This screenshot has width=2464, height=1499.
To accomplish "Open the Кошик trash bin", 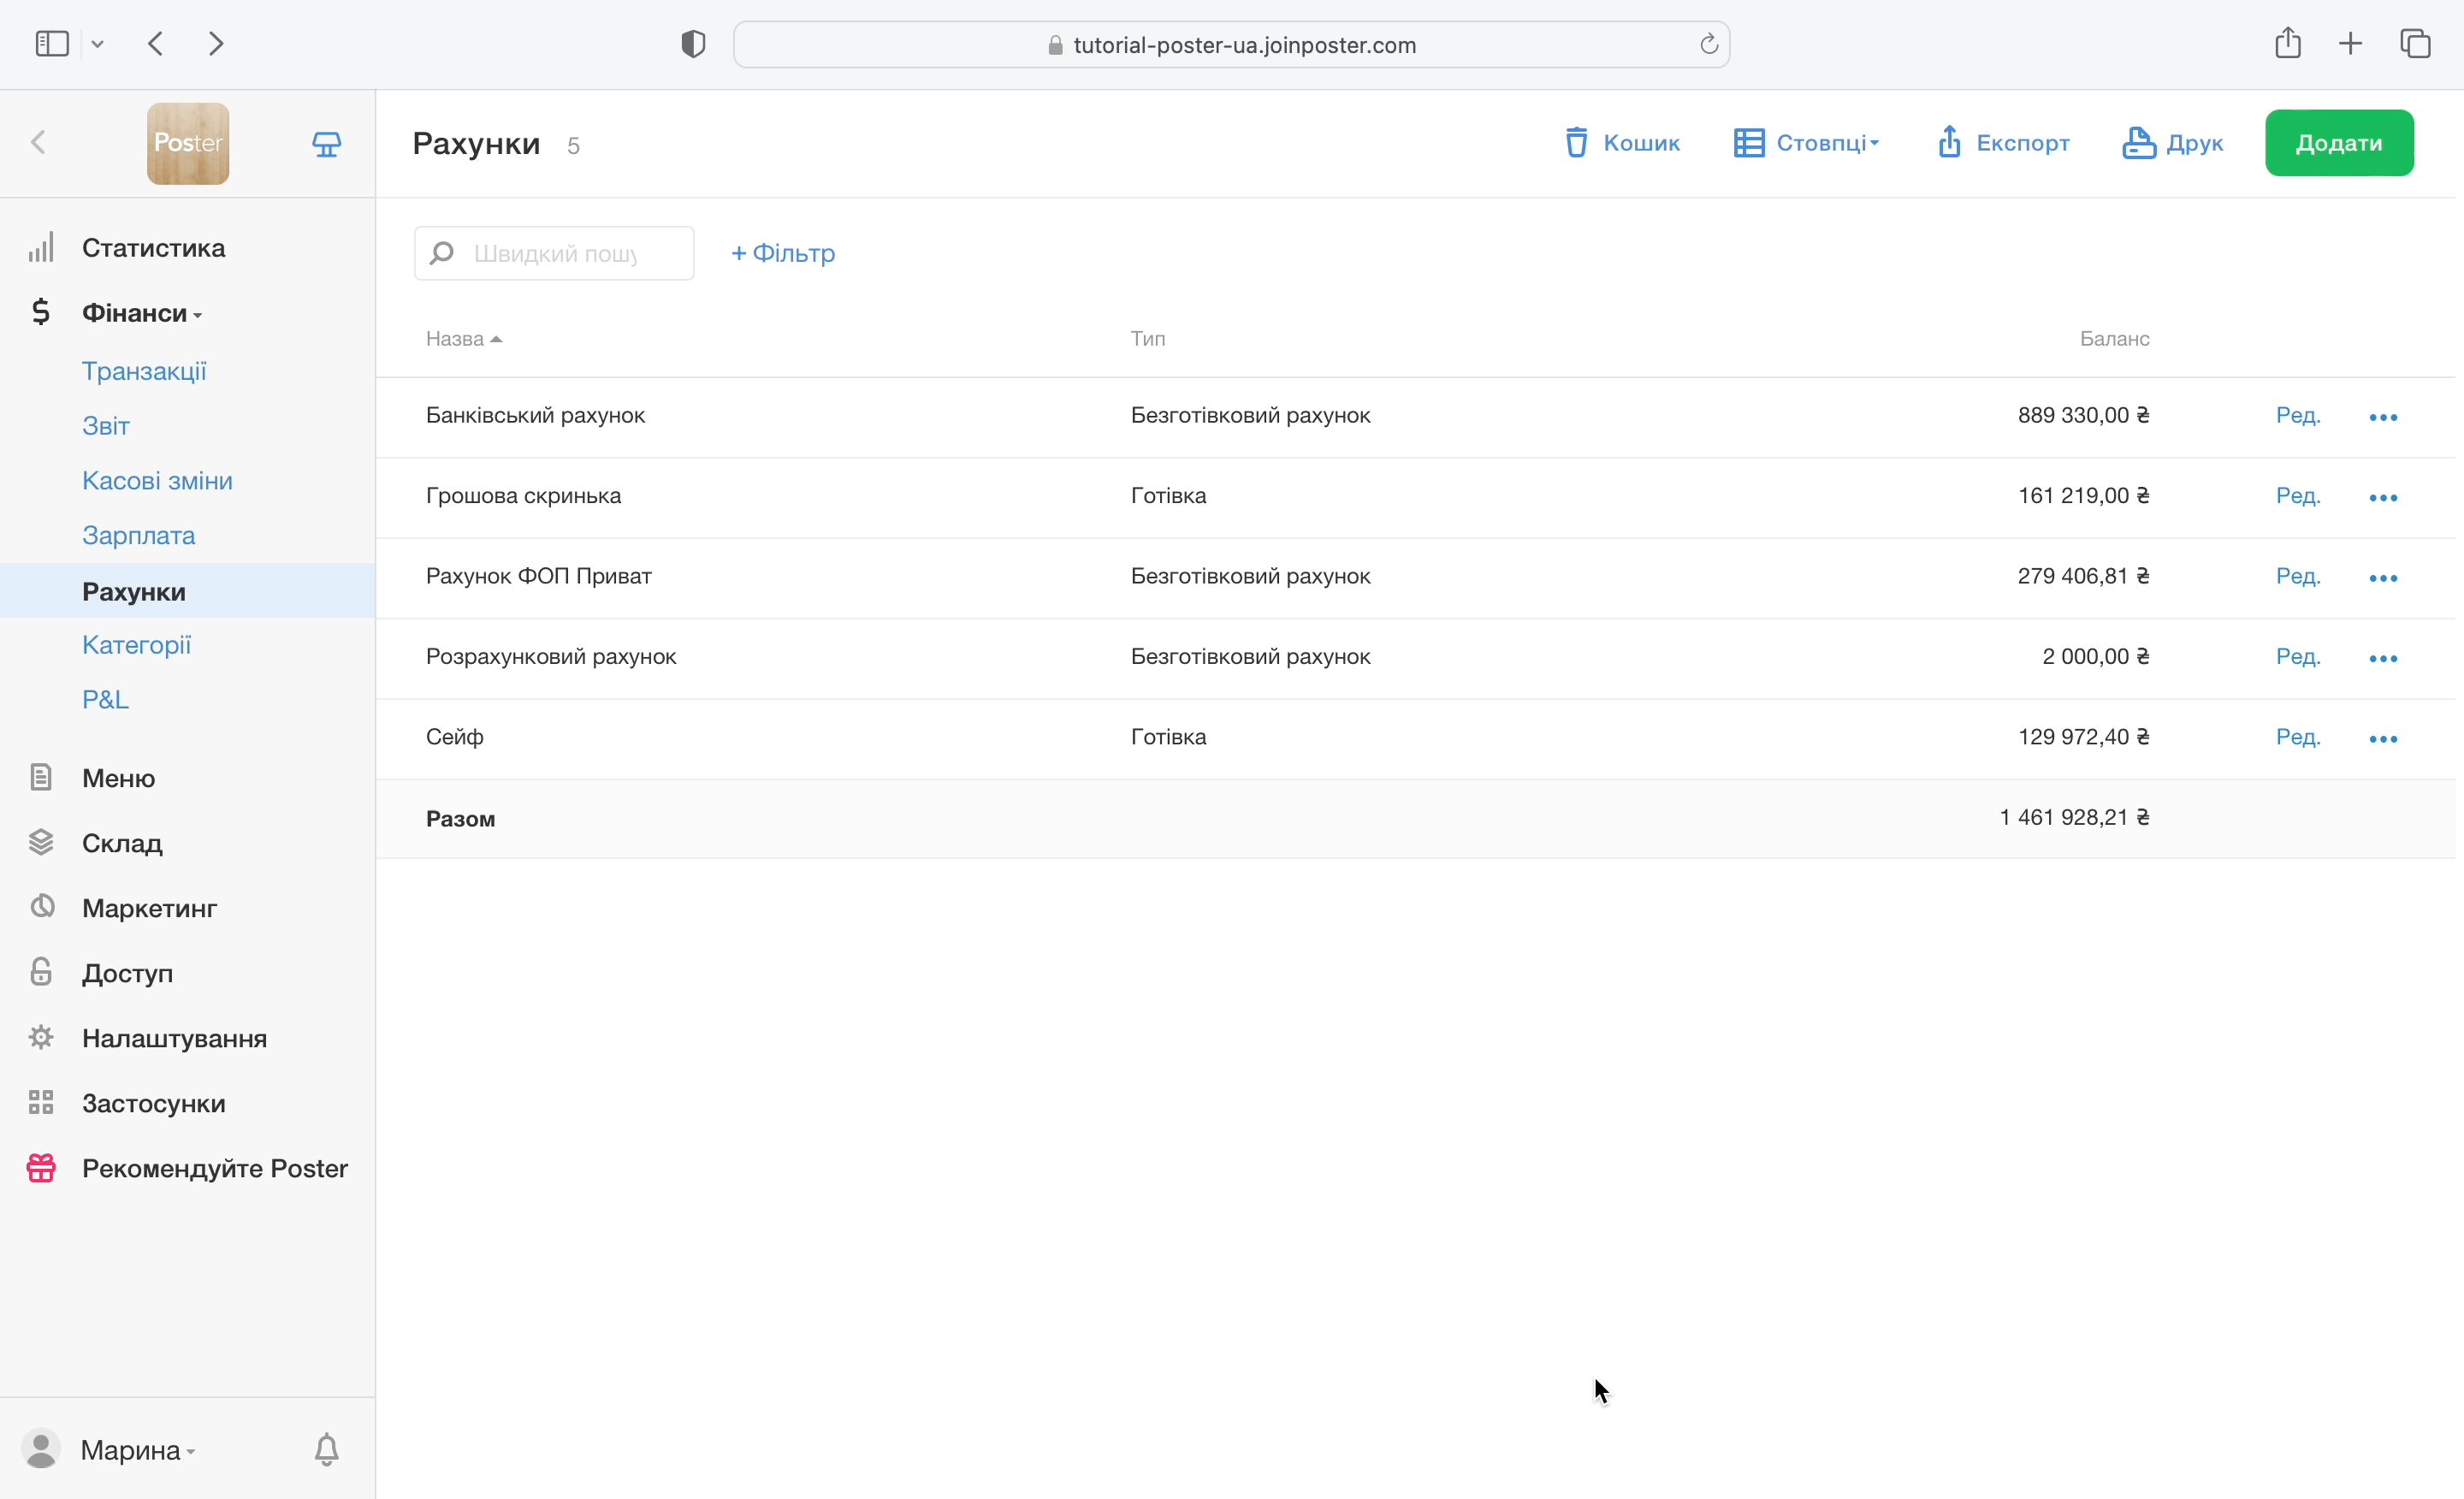I will pos(1621,143).
